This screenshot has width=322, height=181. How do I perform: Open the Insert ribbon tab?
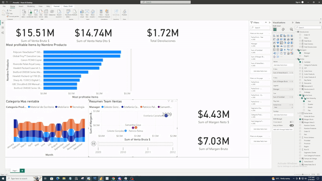click(x=21, y=6)
